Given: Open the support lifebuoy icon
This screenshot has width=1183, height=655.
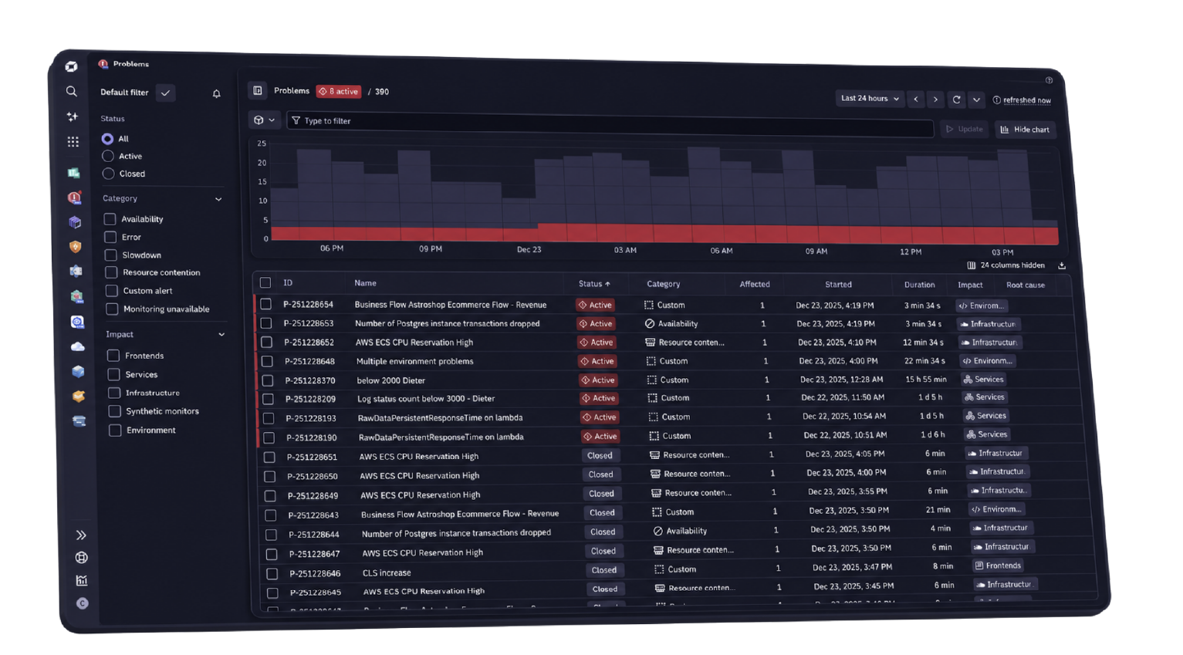Looking at the screenshot, I should point(81,558).
